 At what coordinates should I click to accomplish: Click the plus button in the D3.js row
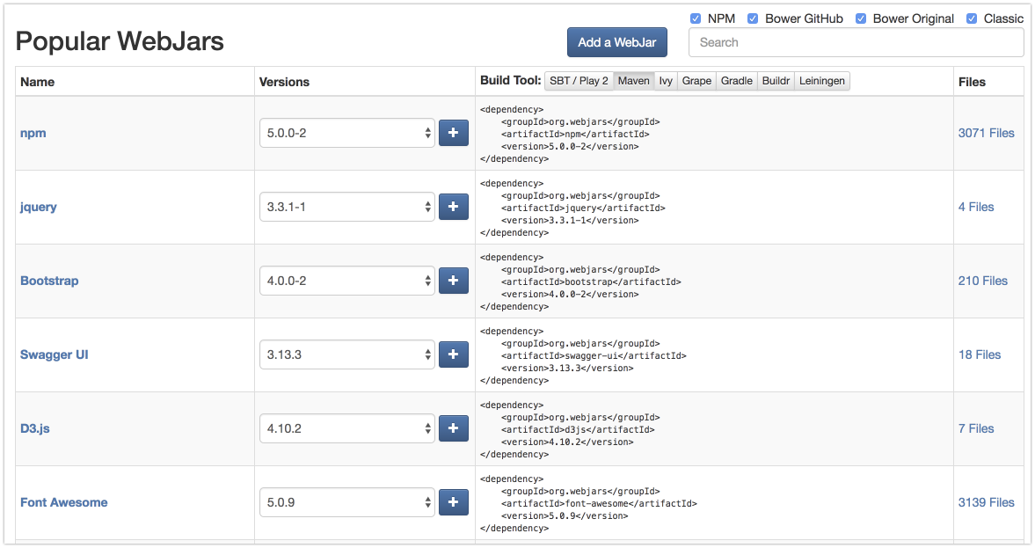(454, 428)
